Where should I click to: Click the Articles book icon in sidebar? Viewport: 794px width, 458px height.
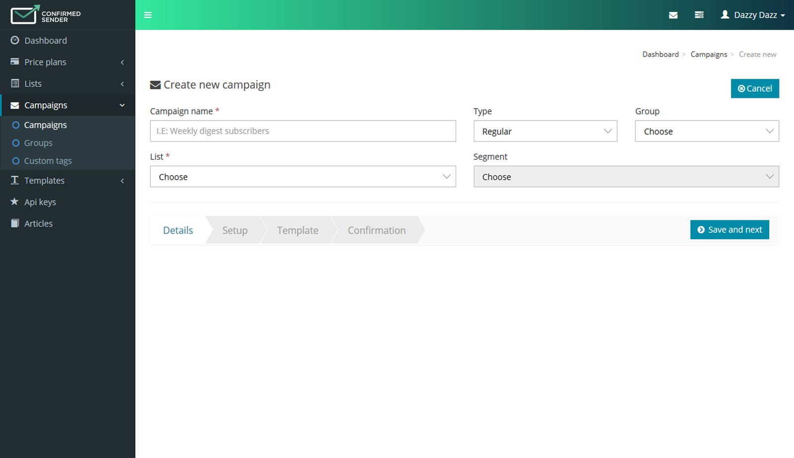[15, 223]
